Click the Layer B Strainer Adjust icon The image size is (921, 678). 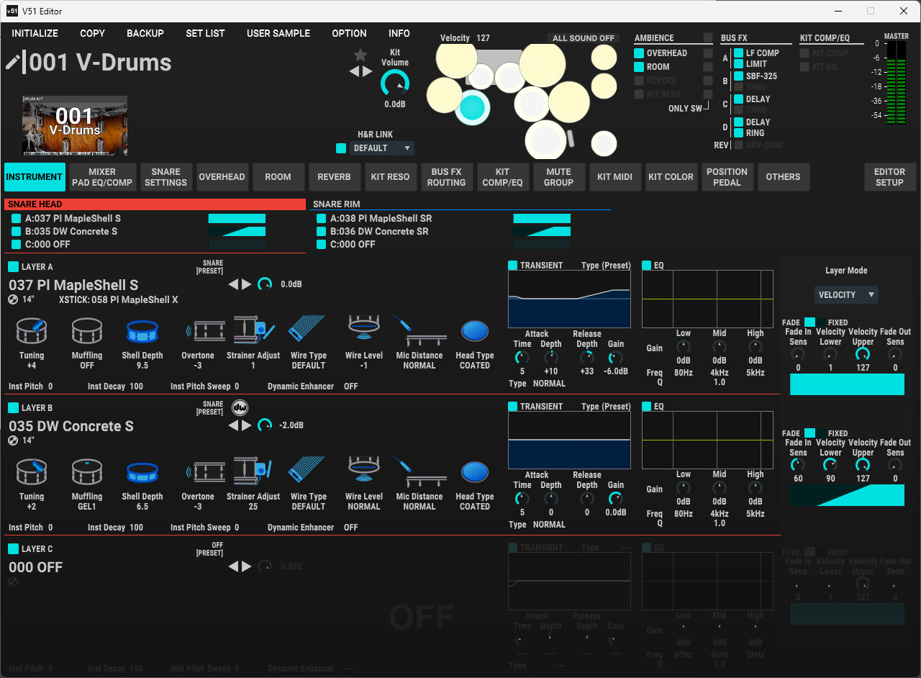[253, 472]
